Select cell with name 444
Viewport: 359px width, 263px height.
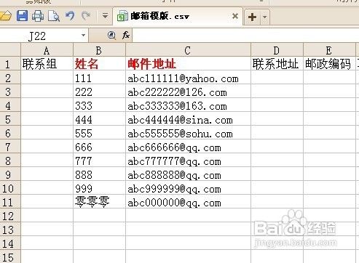(x=99, y=119)
